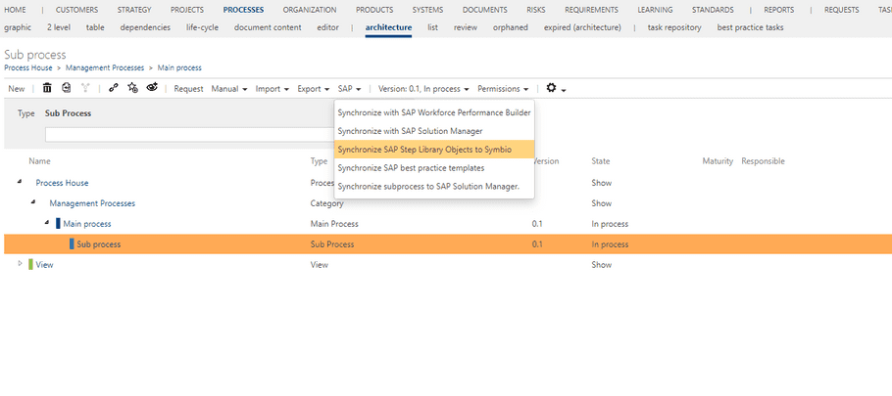892x396 pixels.
Task: Open the DOCUMENTS main tab
Action: 484,10
